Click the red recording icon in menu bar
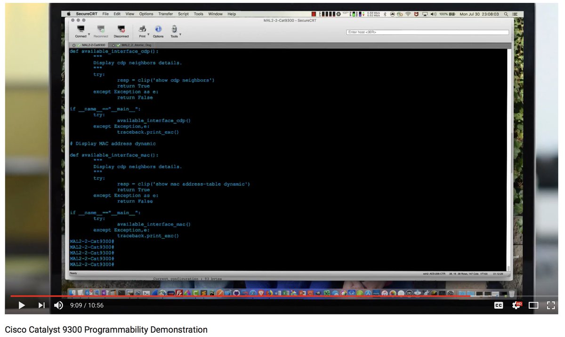The height and width of the screenshot is (337, 565). click(x=314, y=14)
